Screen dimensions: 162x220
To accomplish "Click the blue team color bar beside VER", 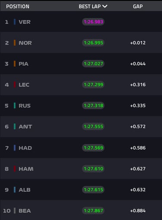I will [15, 22].
